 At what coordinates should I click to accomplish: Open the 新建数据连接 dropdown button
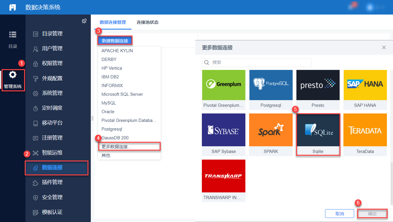click(115, 41)
